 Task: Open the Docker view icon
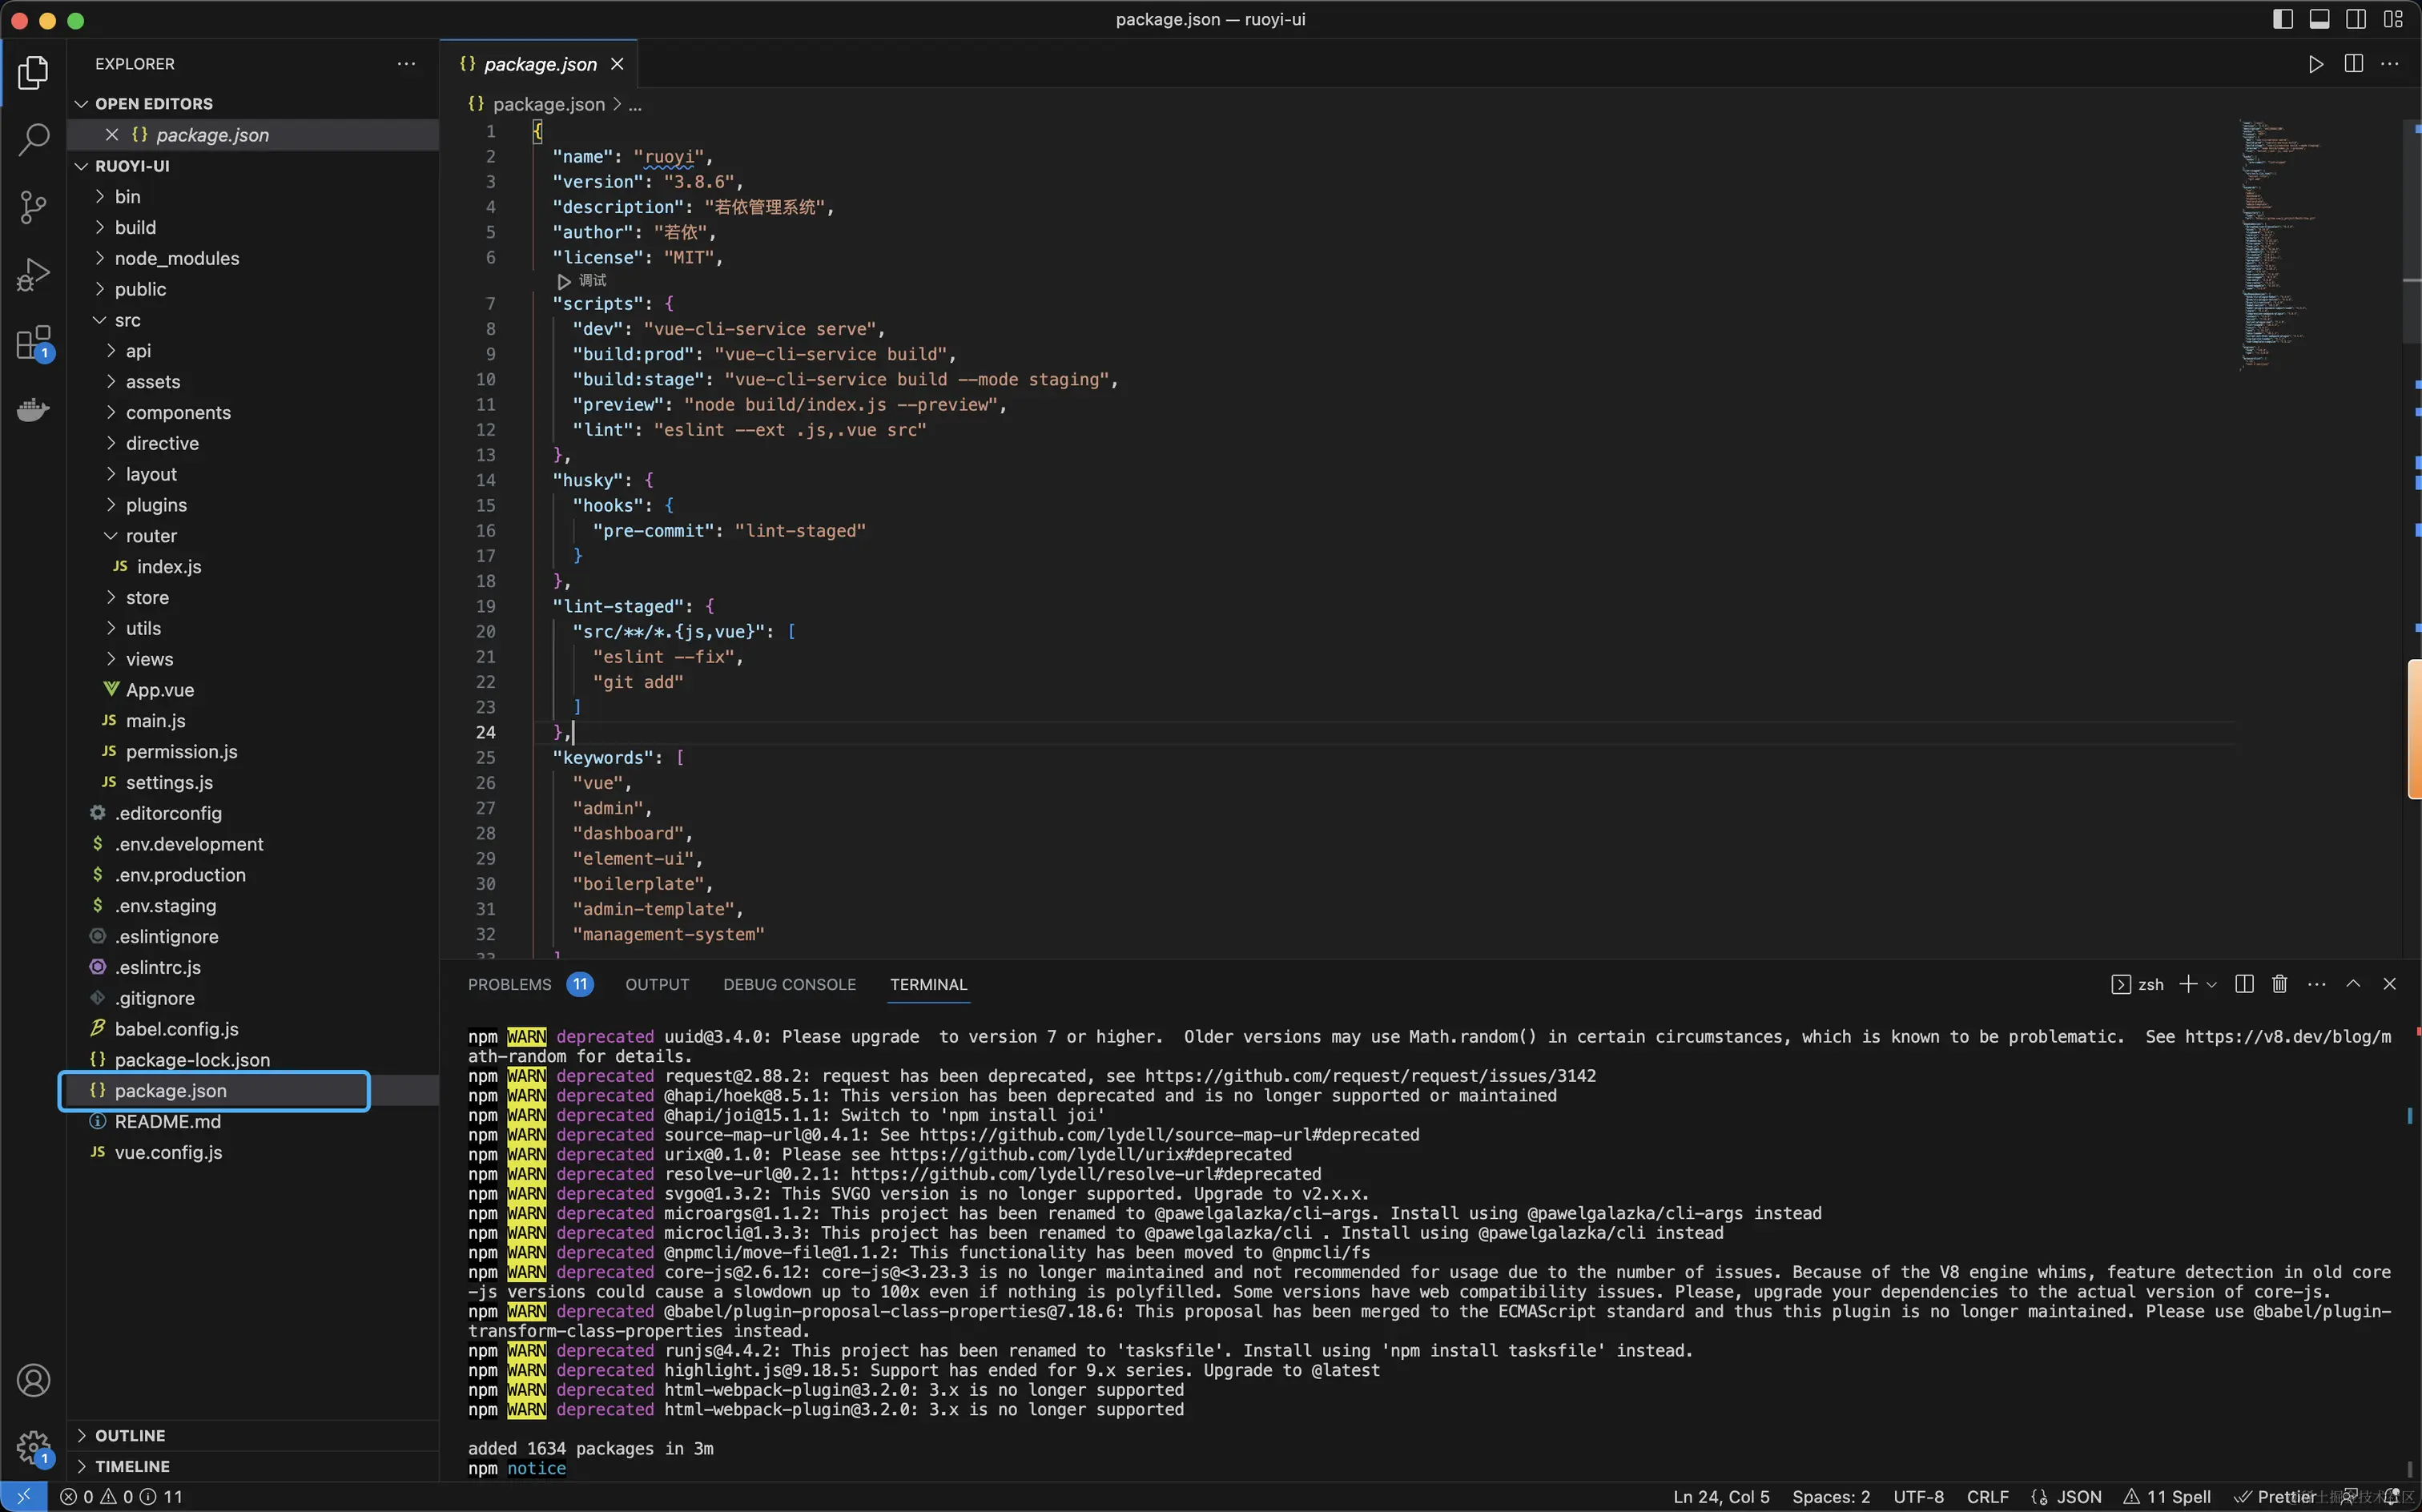(x=33, y=410)
